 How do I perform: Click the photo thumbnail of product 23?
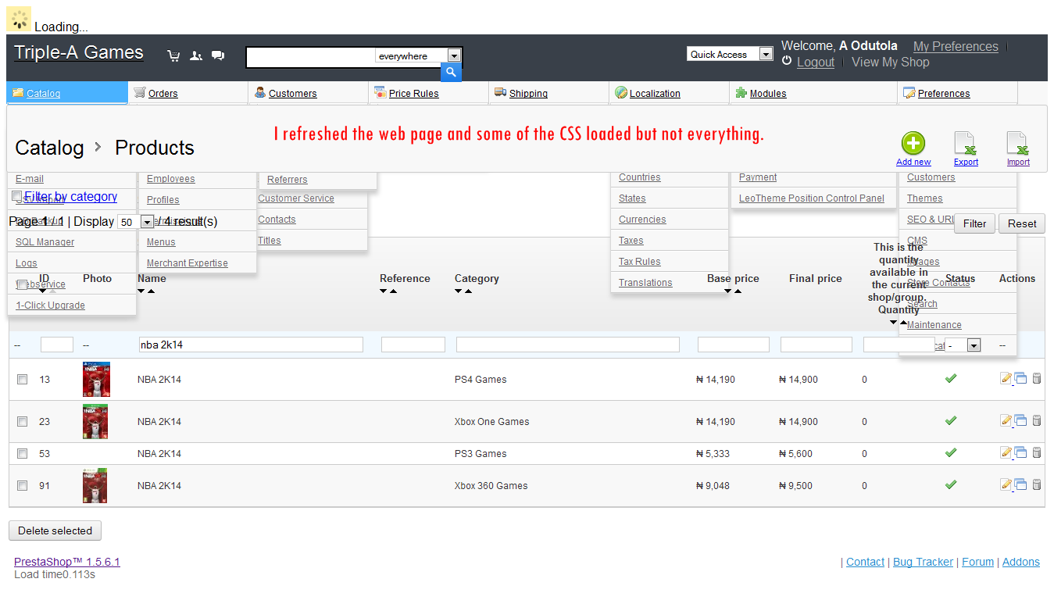click(95, 421)
